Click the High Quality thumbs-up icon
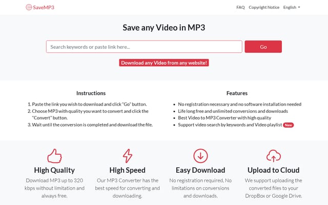Screen dimensions: 328x205 pos(54,156)
